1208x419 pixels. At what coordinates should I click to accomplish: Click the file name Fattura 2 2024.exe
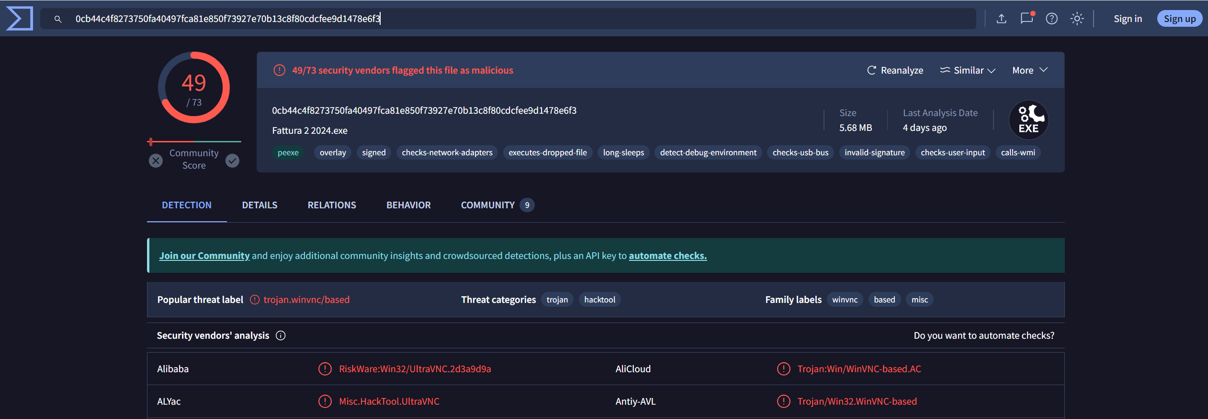coord(310,130)
